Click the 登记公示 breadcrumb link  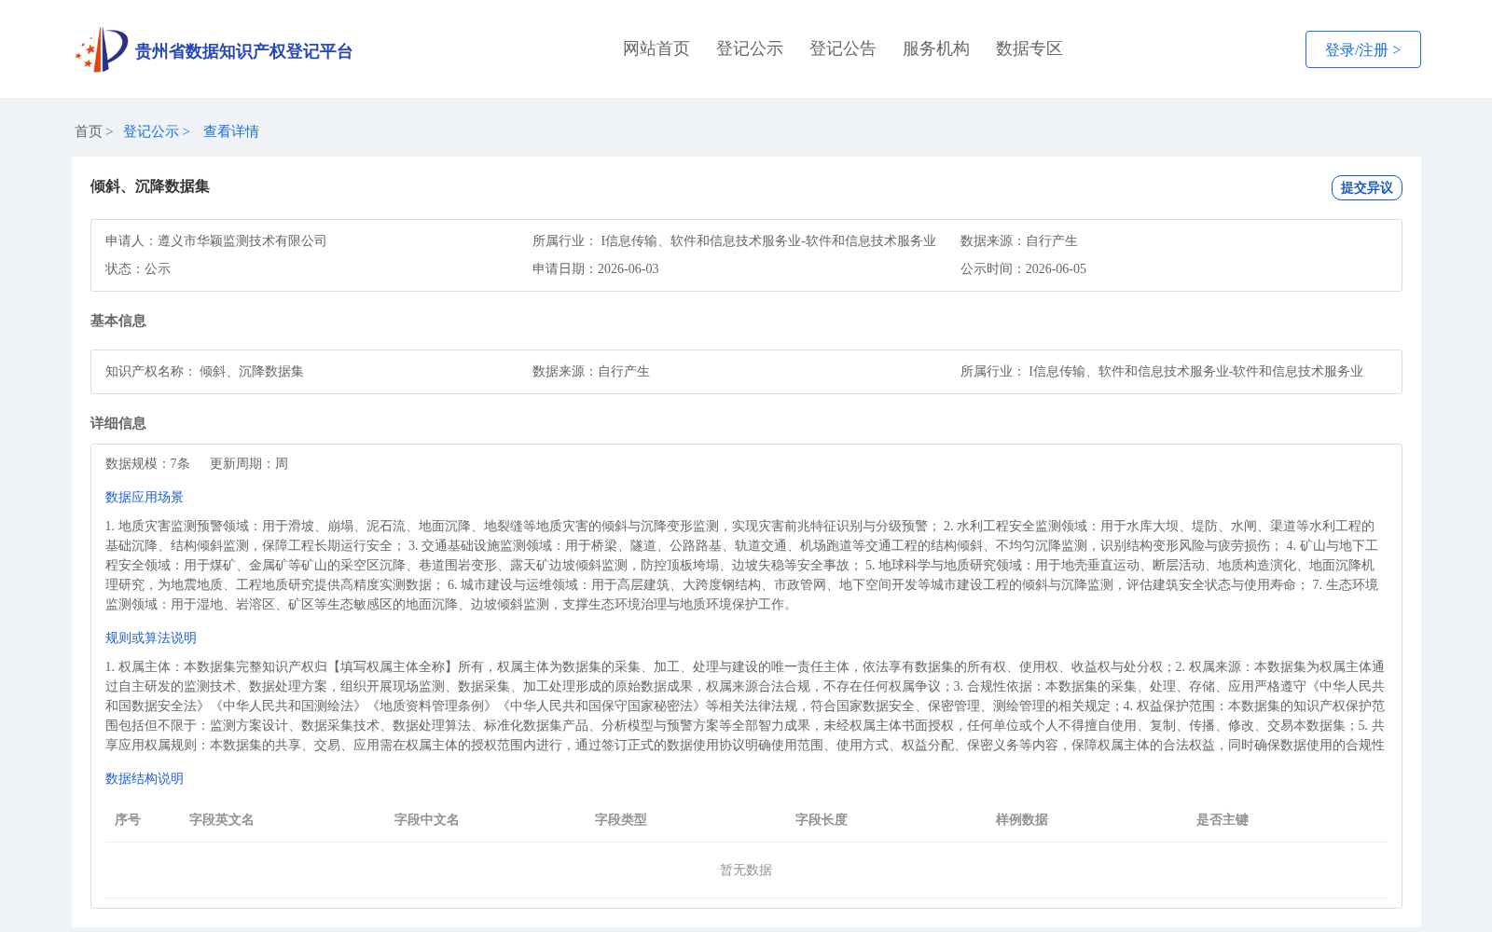[151, 131]
